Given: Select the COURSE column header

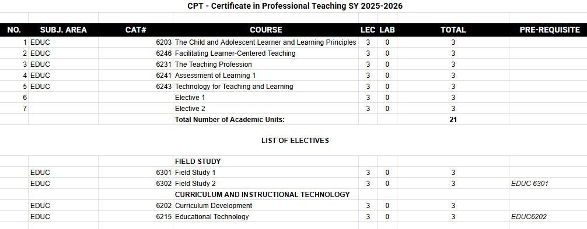Looking at the screenshot, I should (x=266, y=30).
